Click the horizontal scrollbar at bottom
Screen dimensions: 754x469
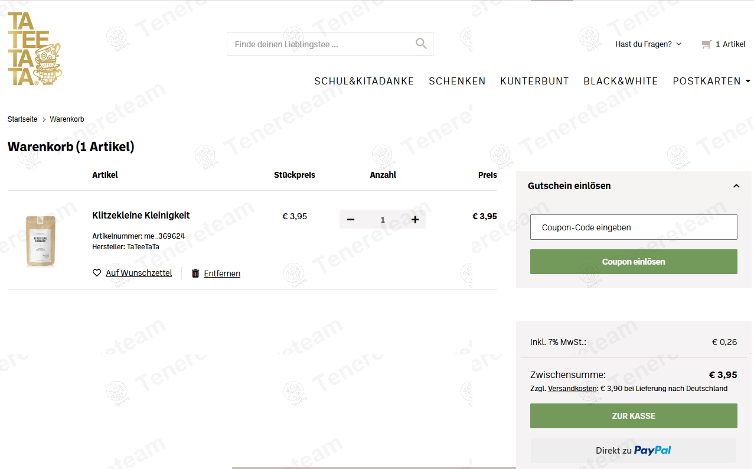[374, 468]
